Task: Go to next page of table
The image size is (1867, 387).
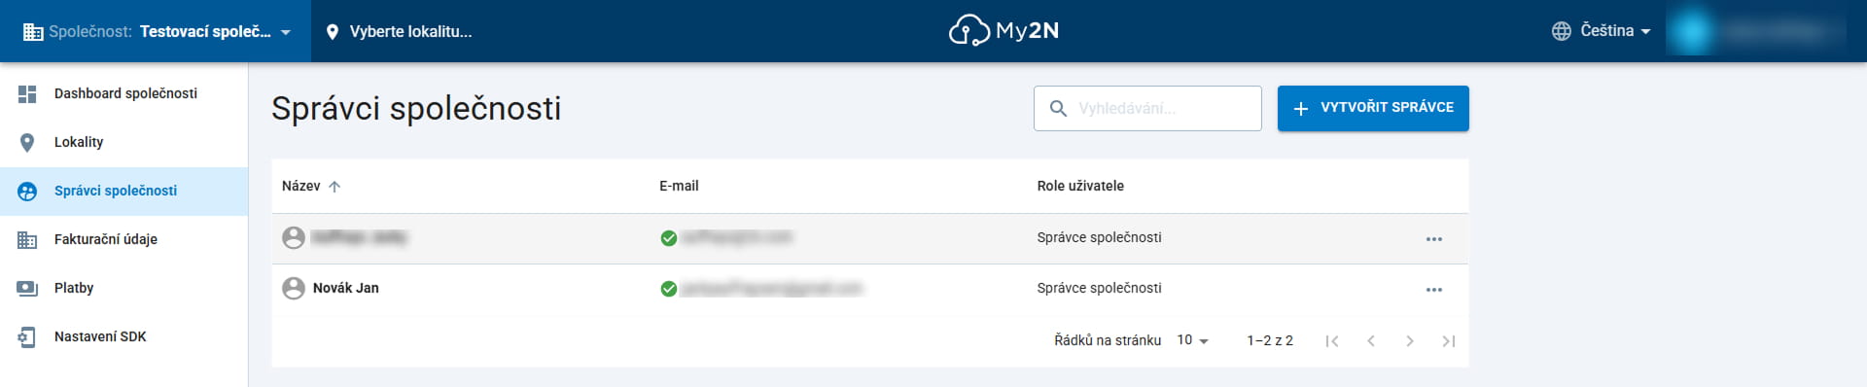Action: tap(1410, 341)
